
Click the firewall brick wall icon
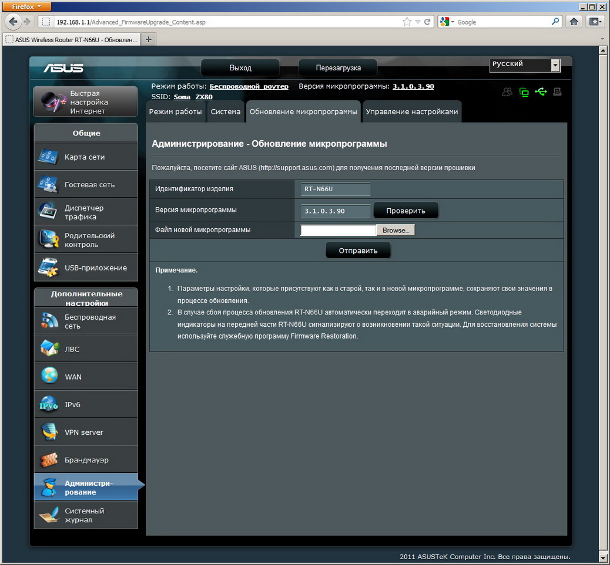tap(49, 459)
